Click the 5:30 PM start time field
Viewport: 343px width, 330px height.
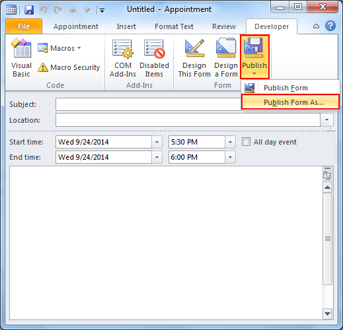click(x=197, y=142)
